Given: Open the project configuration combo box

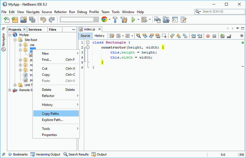Looking at the screenshot, I should click(79, 20).
